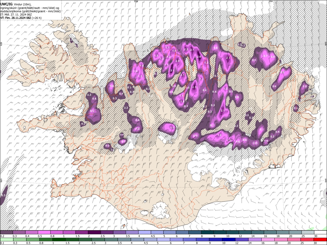Click the 1.0 precipitation value on the map
The image size is (327, 245).
point(135,71)
